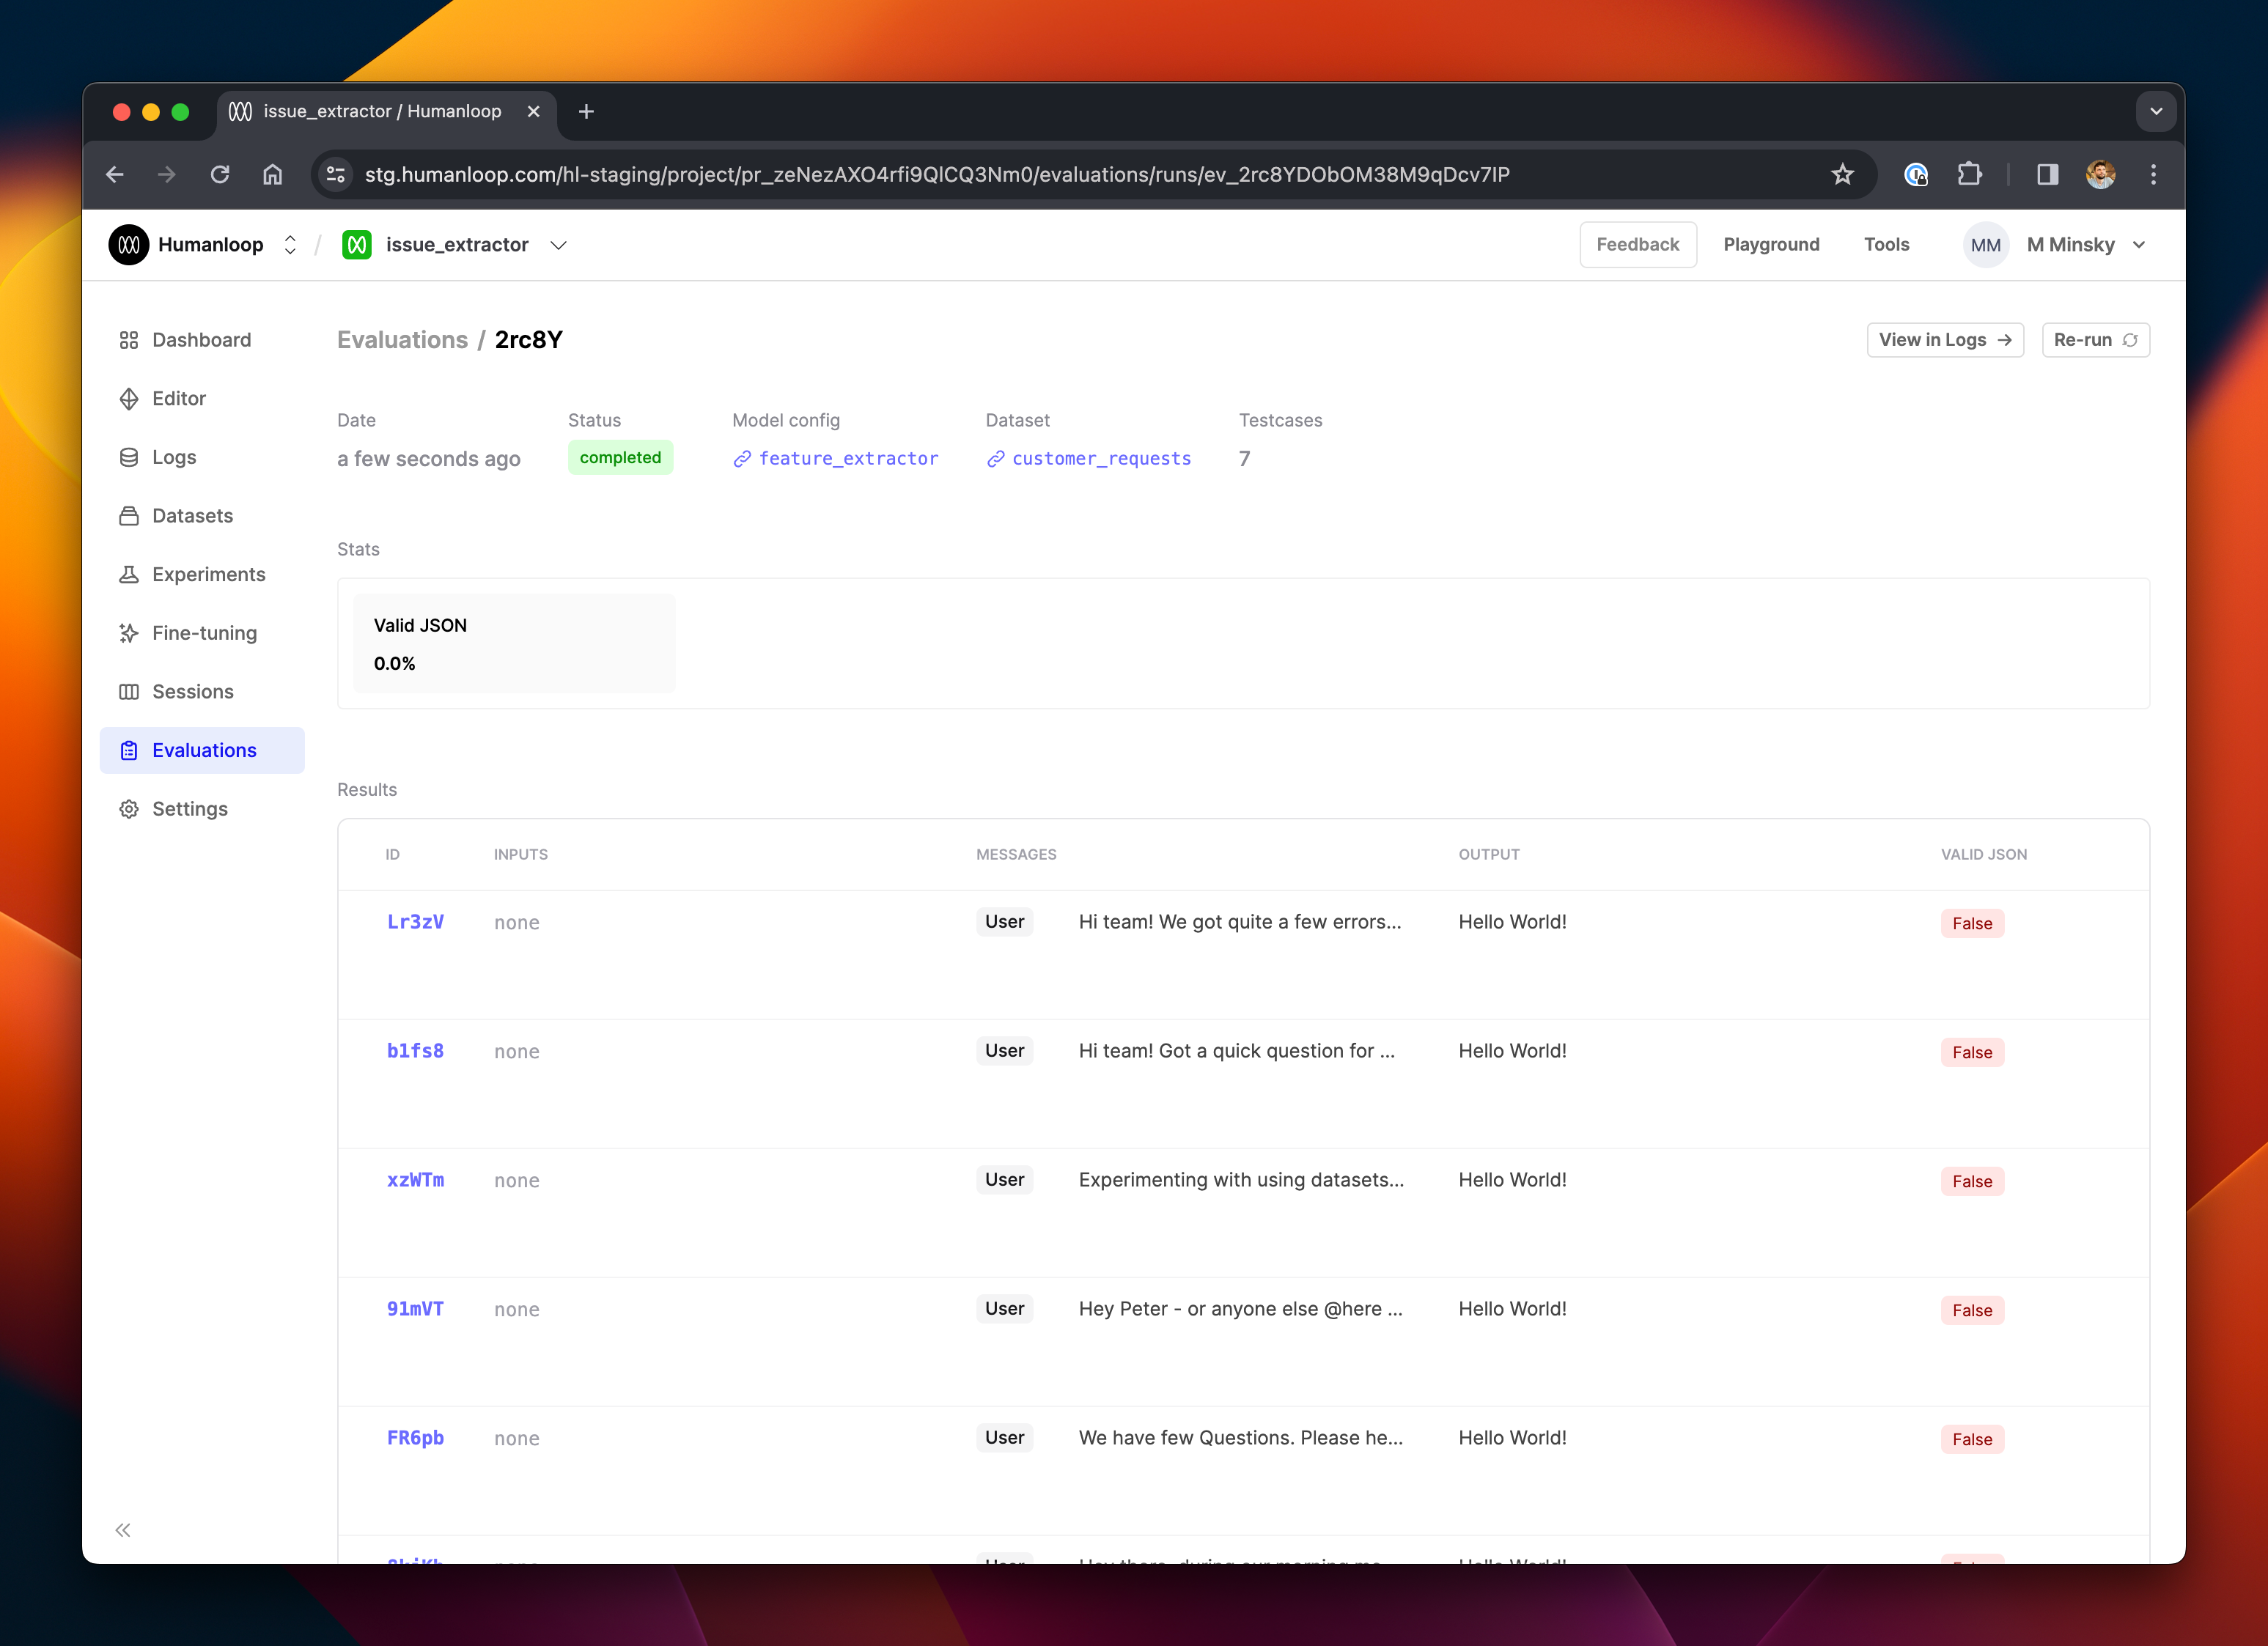
Task: Click the browser home icon
Action: click(272, 175)
